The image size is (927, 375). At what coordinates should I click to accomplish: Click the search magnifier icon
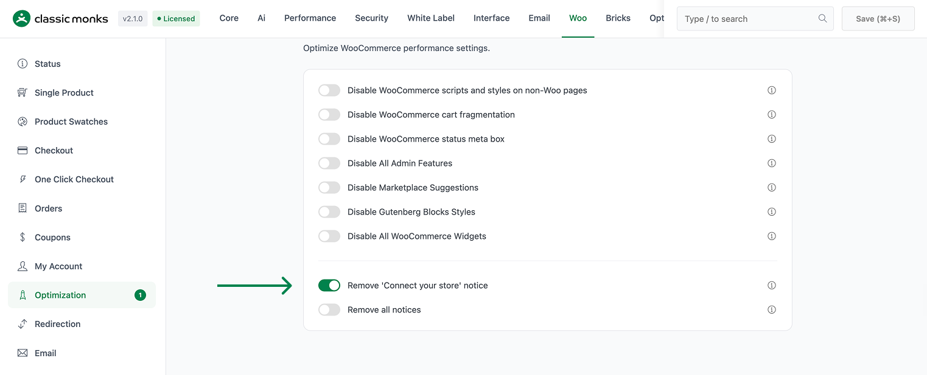click(822, 18)
